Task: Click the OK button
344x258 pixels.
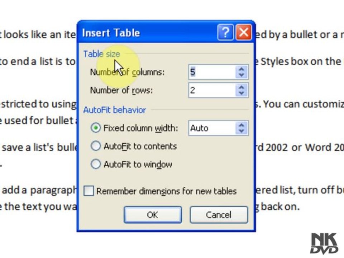Action: [x=153, y=215]
